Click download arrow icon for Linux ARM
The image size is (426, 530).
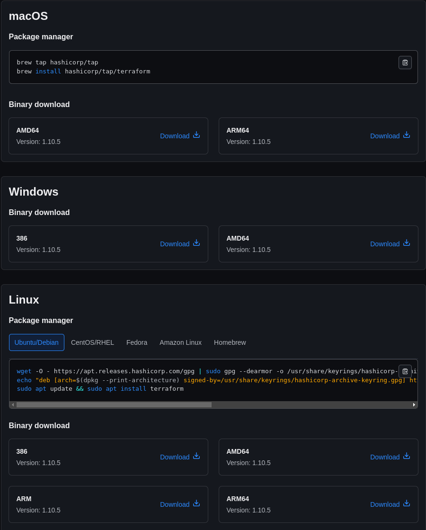[196, 503]
